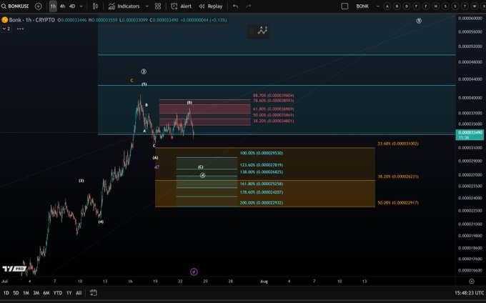Click the Bonk · 1h · CRYPTO legend title
The width and height of the screenshot is (486, 303).
[x=32, y=20]
